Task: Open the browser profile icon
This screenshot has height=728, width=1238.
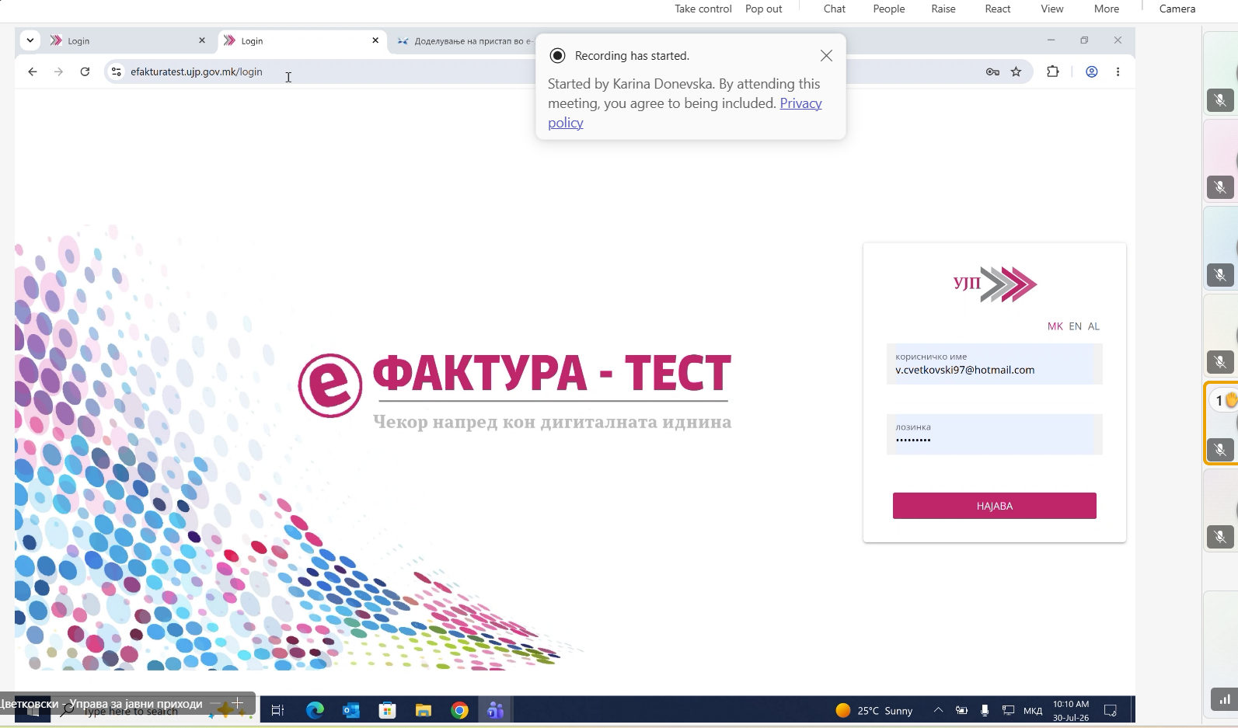Action: 1091,71
